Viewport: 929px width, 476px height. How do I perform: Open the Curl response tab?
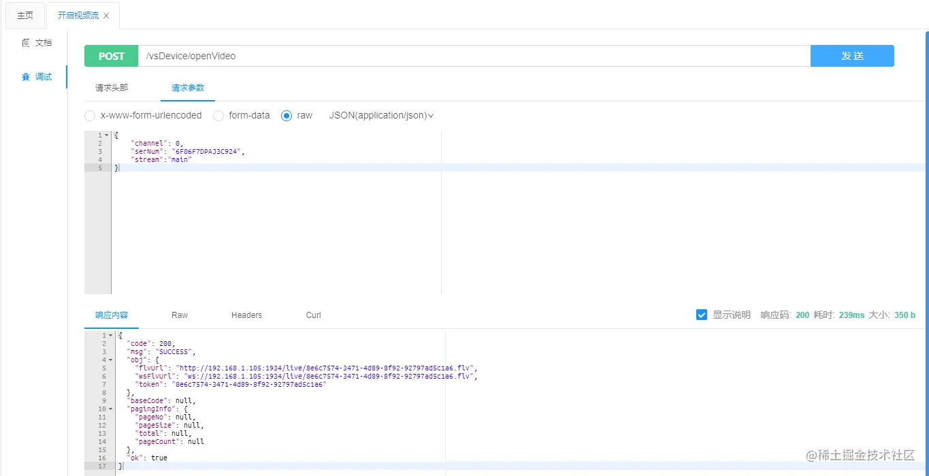314,315
